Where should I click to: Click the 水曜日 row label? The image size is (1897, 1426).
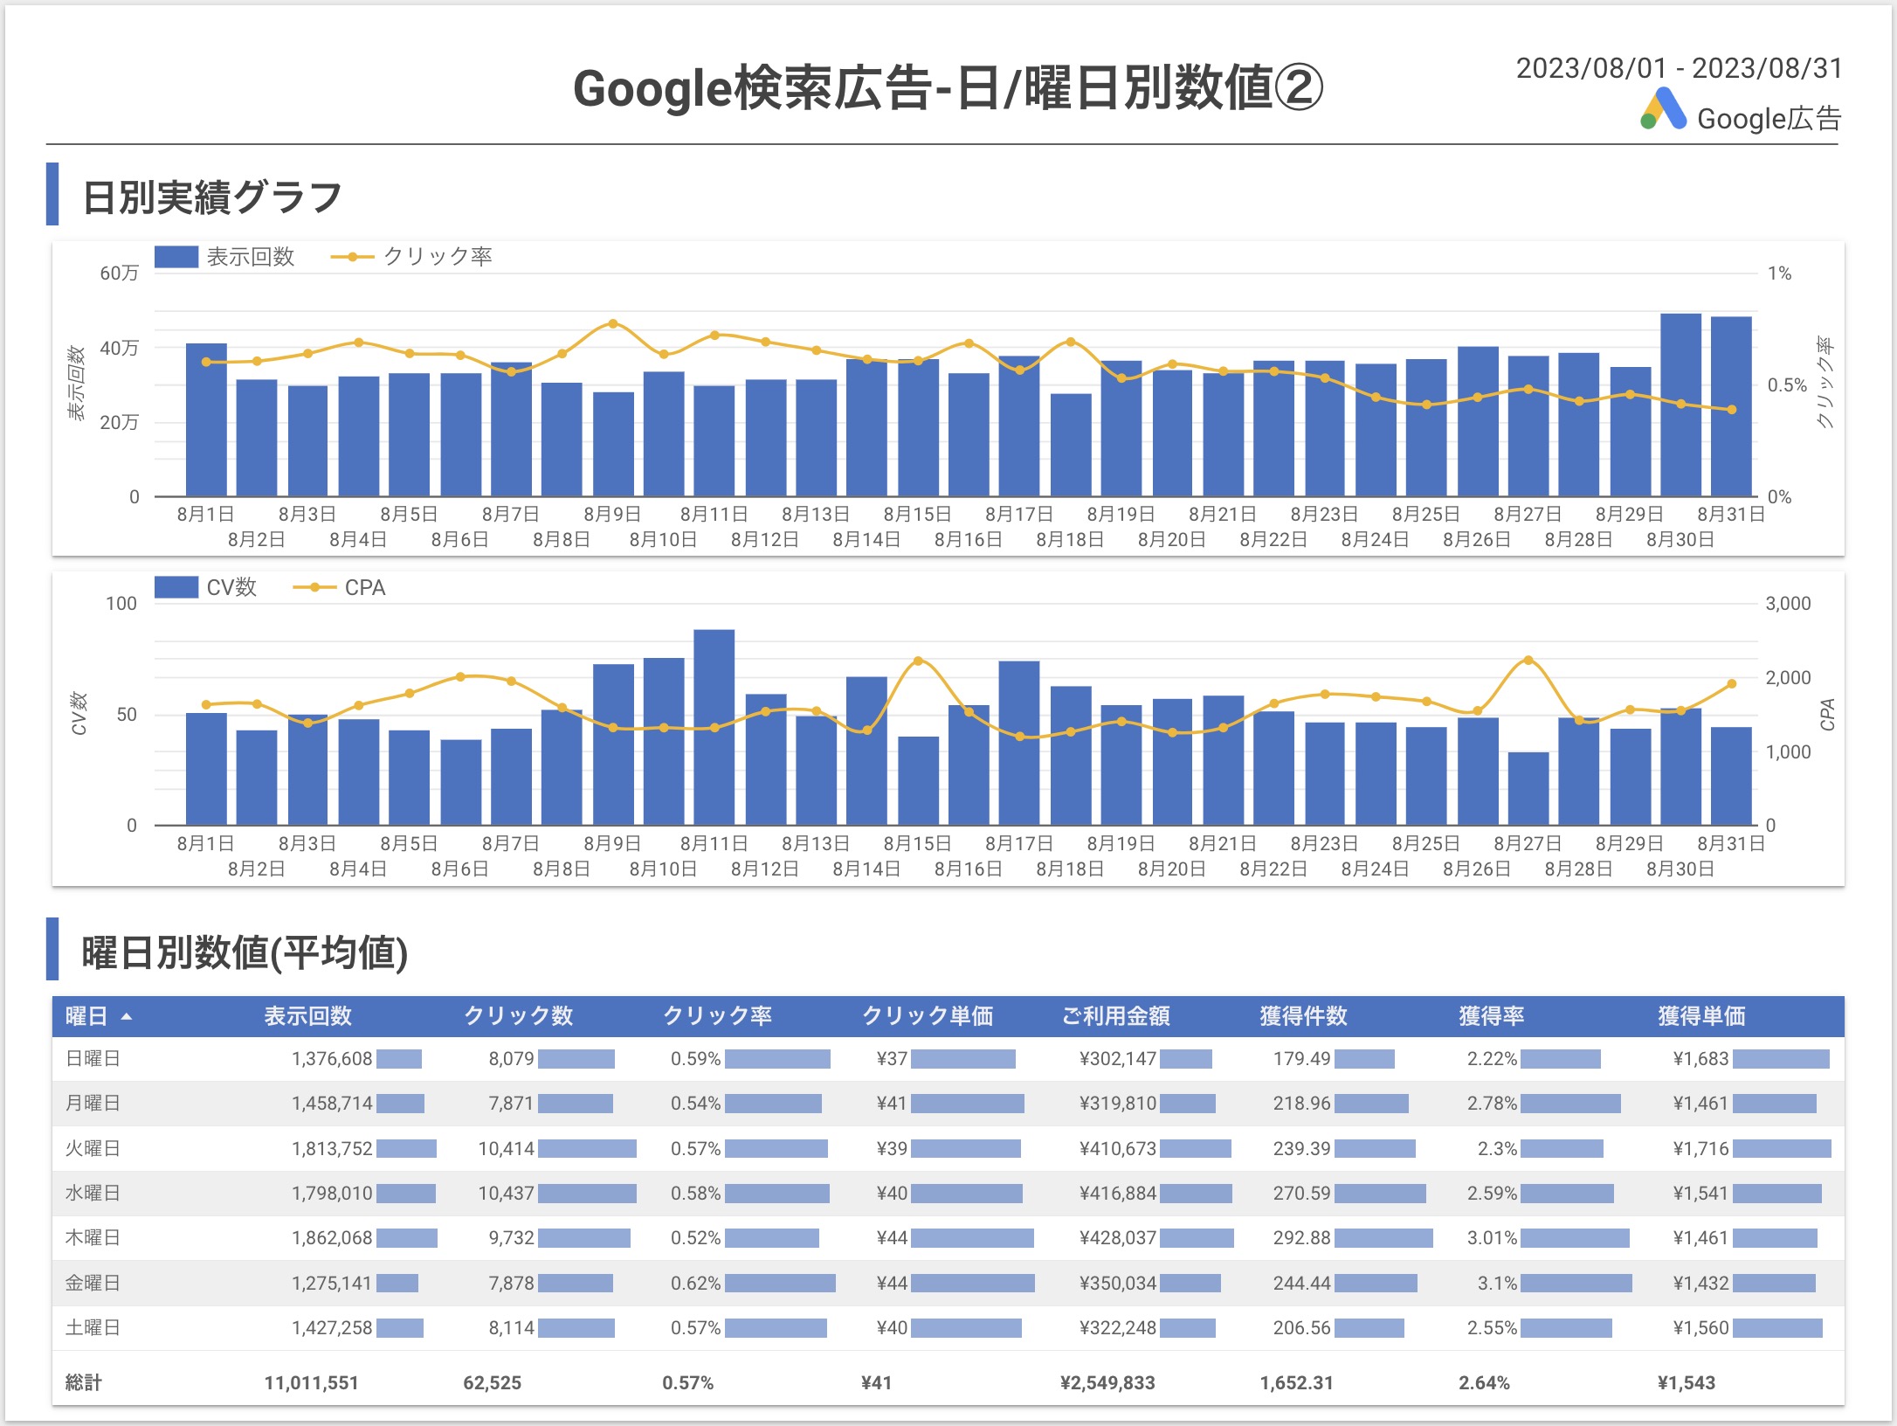(93, 1194)
